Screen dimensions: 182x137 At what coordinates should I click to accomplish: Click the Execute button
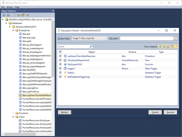pyautogui.click(x=170, y=112)
